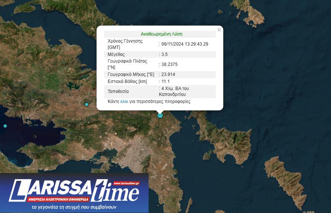The image size is (331, 213).
Task: Click the large earthquake marker below the popup
Action: click(x=160, y=115)
